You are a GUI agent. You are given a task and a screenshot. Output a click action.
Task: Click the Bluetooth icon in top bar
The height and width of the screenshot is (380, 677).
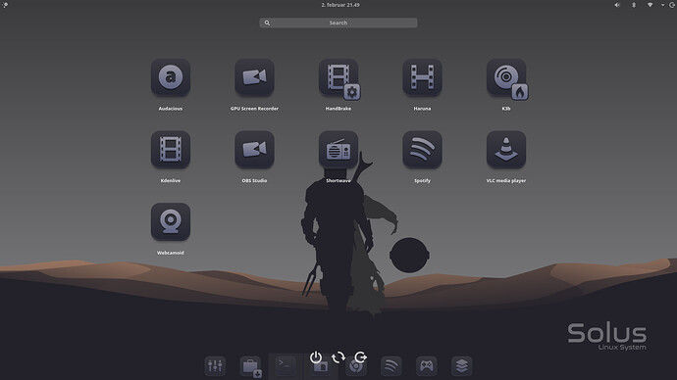[x=634, y=5]
